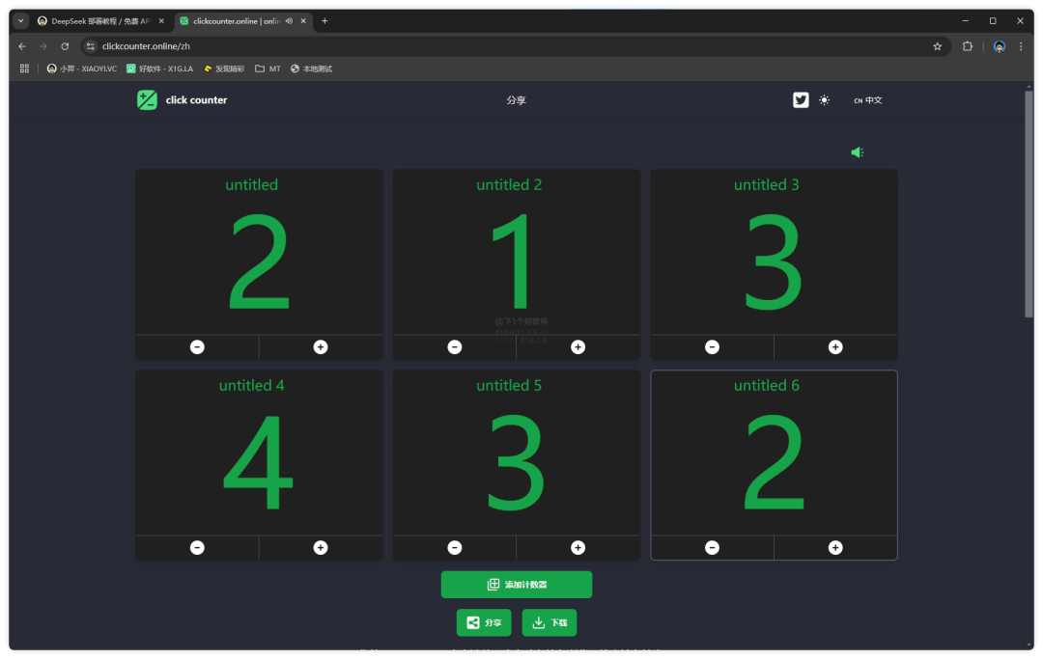Screen dimensions: 1043x659
Task: Open the Chrome profile avatar
Action: pyautogui.click(x=1000, y=46)
